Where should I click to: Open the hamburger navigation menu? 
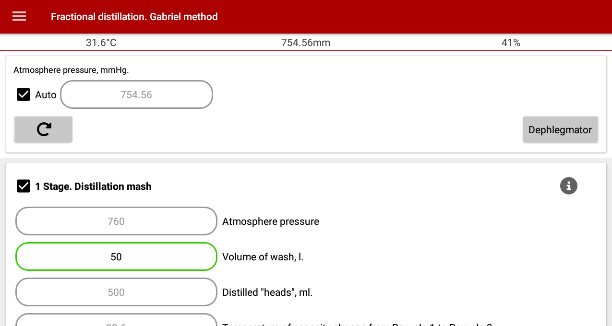(19, 16)
